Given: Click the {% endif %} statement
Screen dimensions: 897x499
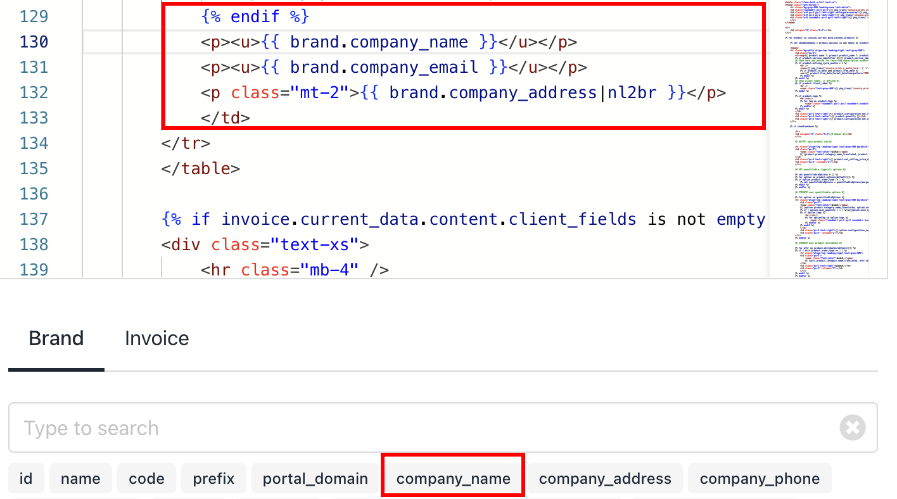Looking at the screenshot, I should coord(255,16).
